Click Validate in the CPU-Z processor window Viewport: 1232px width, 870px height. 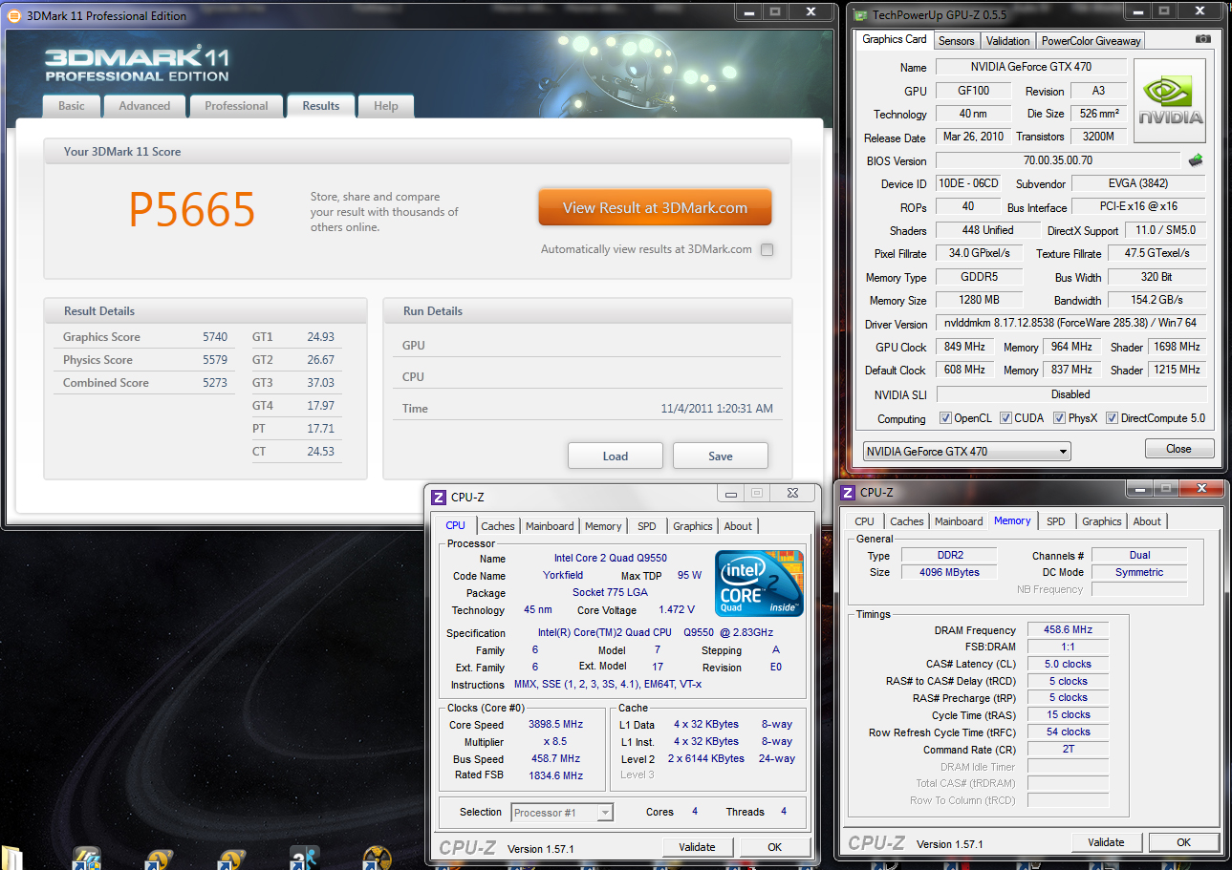698,847
